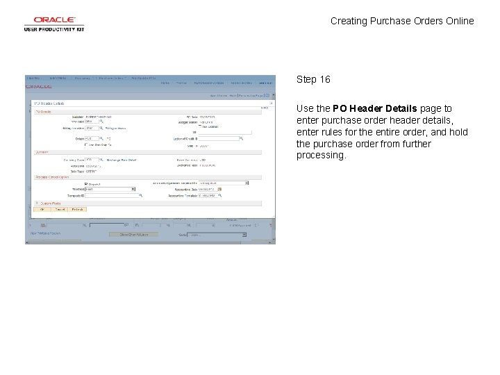Open lookup icon beside Letter of Credit ID
Screen dimensions: 500x375
click(241, 138)
